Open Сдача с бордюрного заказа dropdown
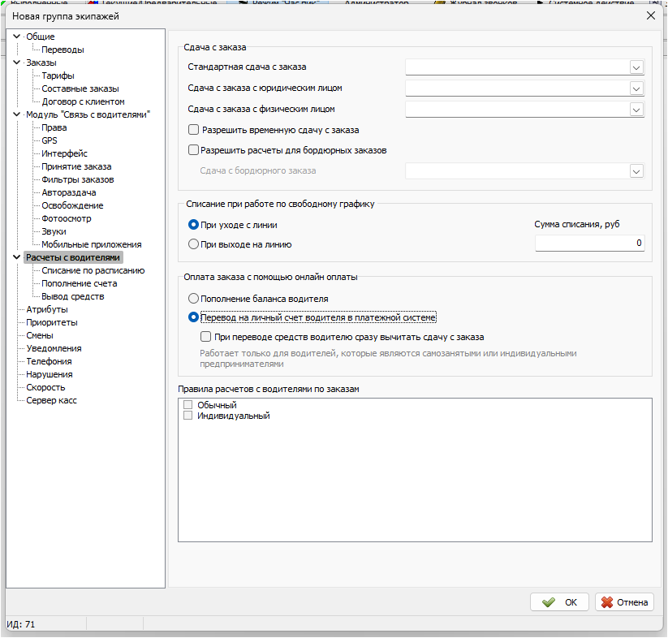 tap(636, 171)
